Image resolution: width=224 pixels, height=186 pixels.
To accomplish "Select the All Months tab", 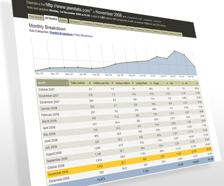I will (51, 18).
